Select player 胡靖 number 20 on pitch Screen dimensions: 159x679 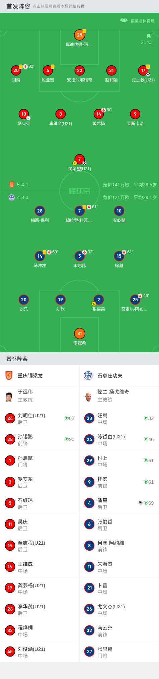click(16, 70)
